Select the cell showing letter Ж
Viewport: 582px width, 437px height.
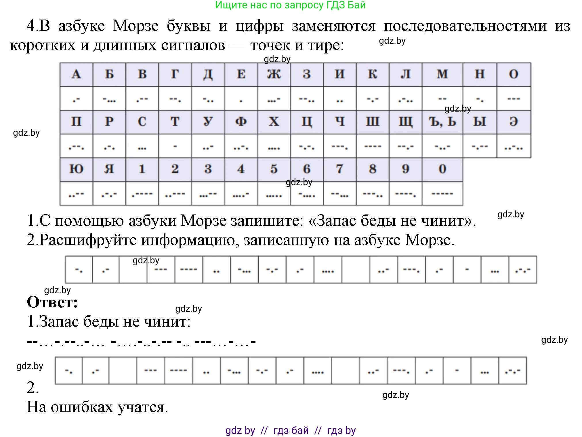[x=274, y=74]
